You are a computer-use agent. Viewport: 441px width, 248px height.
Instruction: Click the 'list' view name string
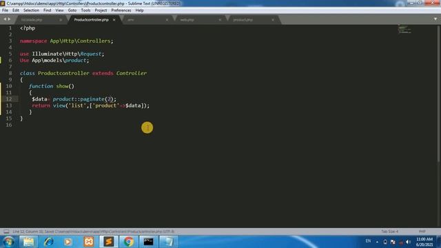(77, 105)
